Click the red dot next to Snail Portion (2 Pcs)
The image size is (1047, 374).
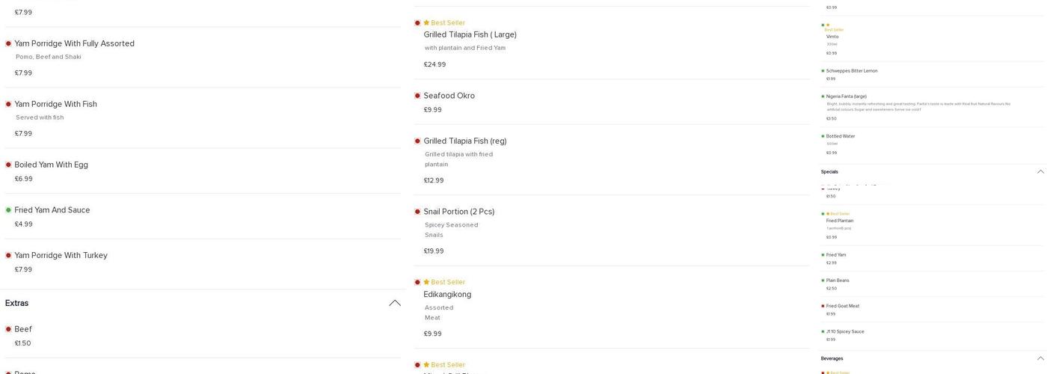(x=417, y=212)
